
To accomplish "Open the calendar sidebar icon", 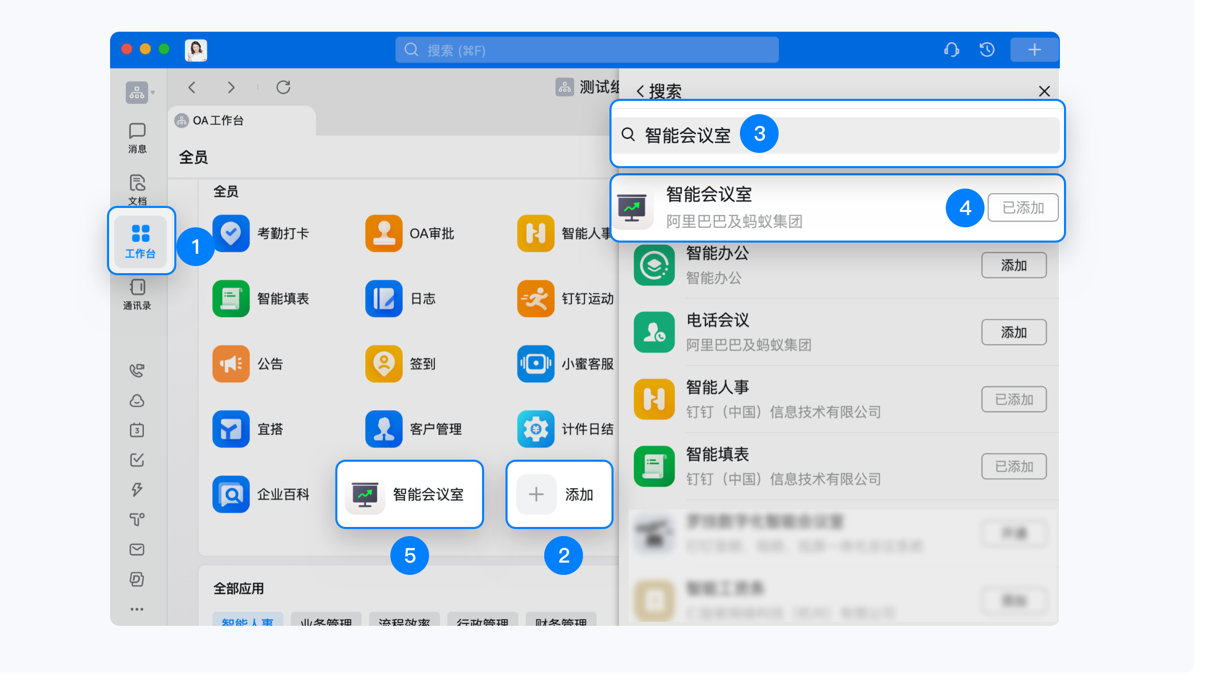I will point(137,430).
